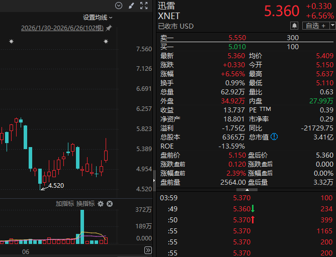Collapse the quote panel using side arrow
The width and height of the screenshot is (336, 257).
tap(154, 181)
